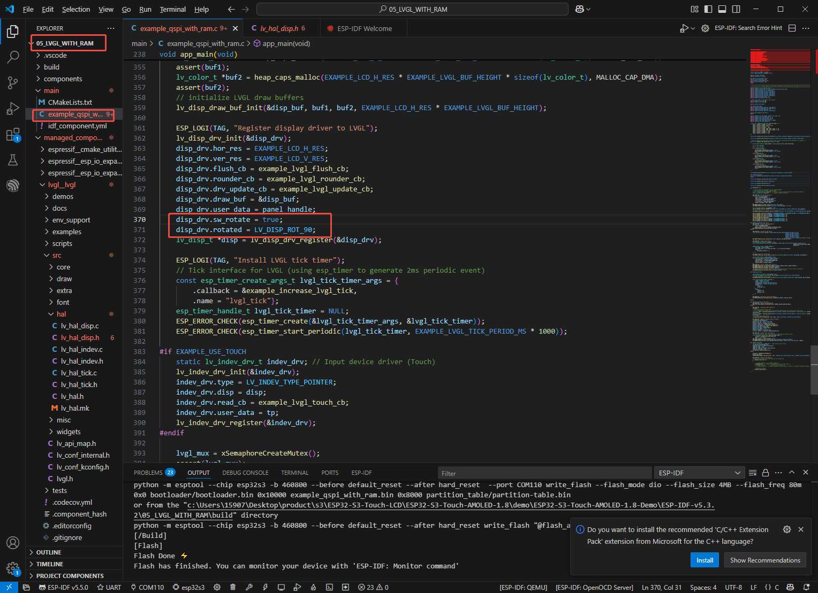Toggle the bottom panel visibility
Image resolution: width=818 pixels, height=593 pixels.
(722, 9)
